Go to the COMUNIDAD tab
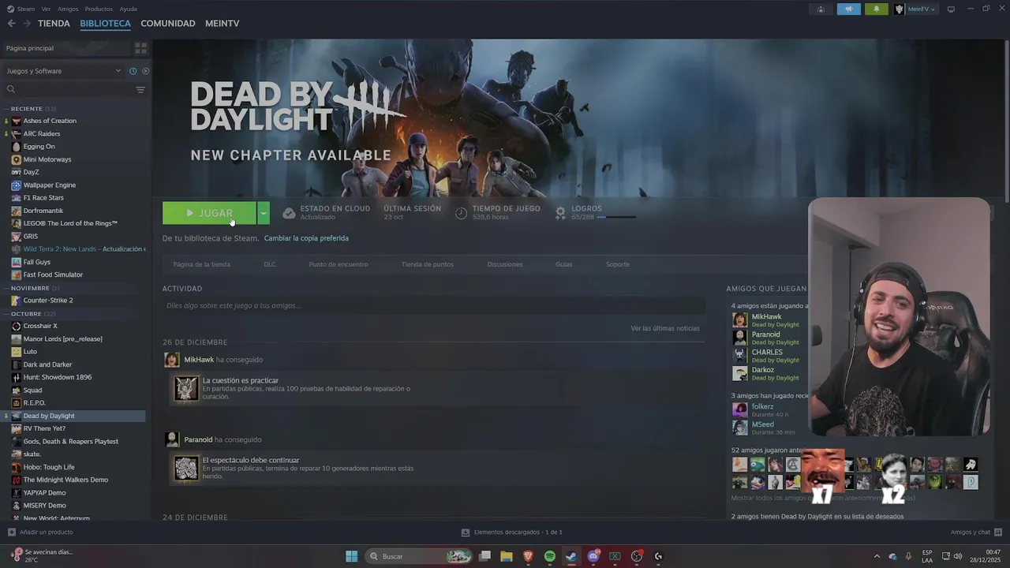Screen dimensions: 1010x568 [168, 24]
